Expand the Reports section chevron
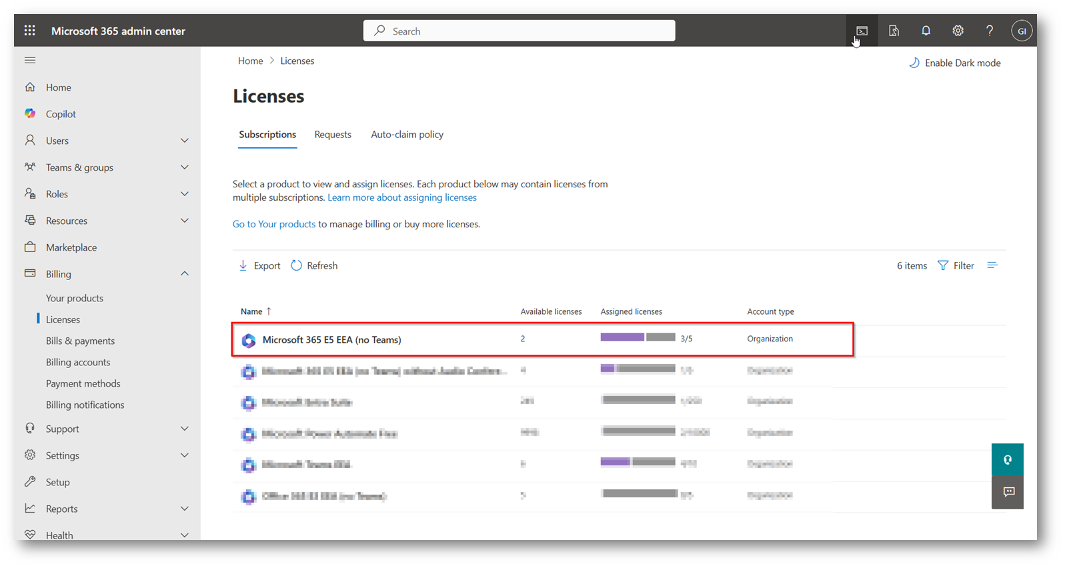This screenshot has width=1065, height=568. (x=185, y=509)
